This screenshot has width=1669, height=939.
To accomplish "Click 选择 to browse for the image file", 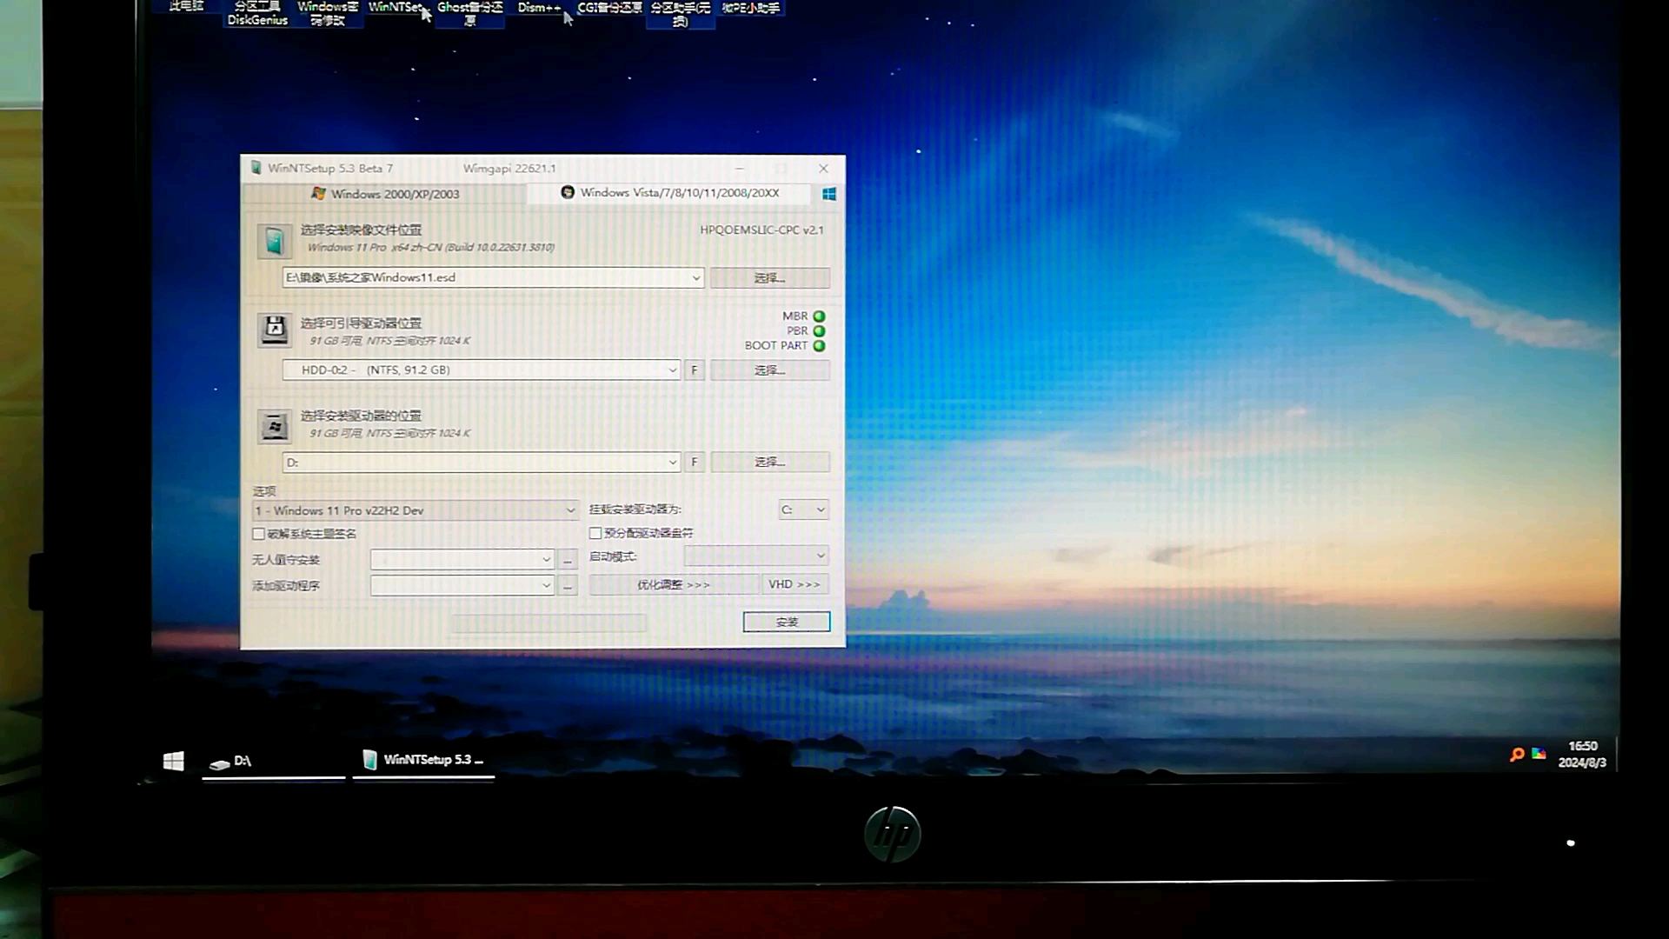I will click(x=770, y=278).
